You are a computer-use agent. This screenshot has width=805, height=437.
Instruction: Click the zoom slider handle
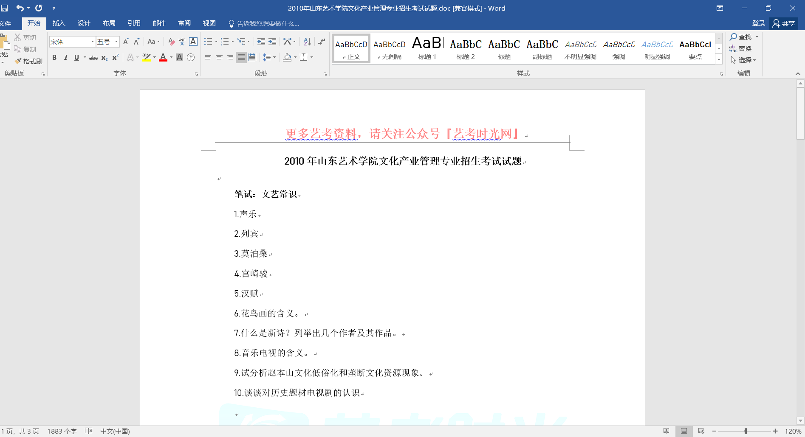click(x=746, y=431)
